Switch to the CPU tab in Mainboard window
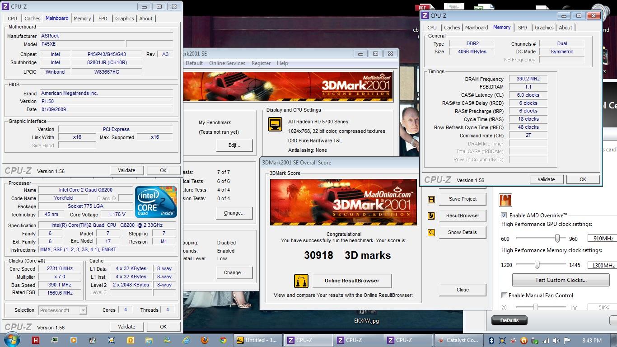 click(13, 19)
